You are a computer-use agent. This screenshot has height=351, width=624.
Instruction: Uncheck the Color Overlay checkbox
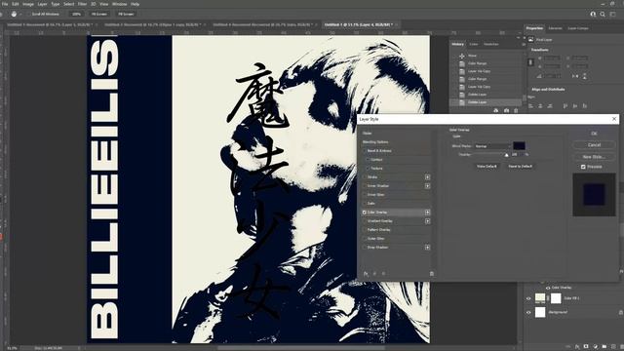point(364,213)
